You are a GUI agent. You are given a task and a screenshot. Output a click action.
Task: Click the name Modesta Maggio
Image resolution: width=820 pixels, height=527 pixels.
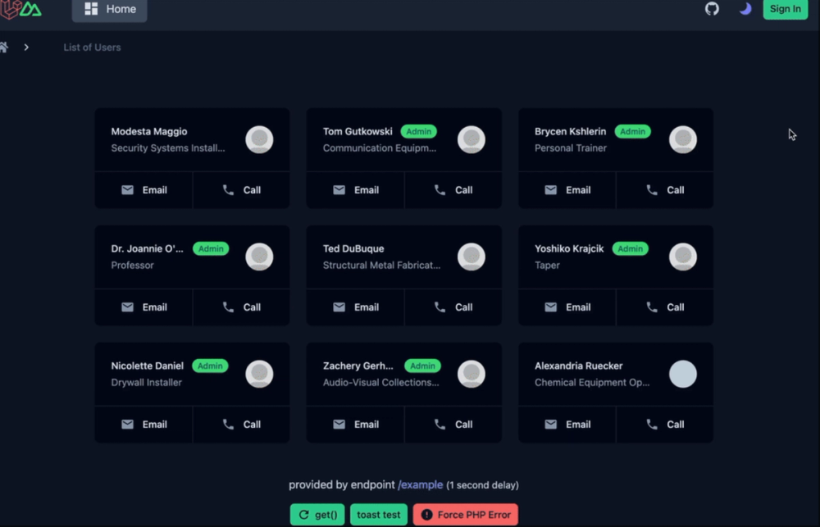click(149, 131)
